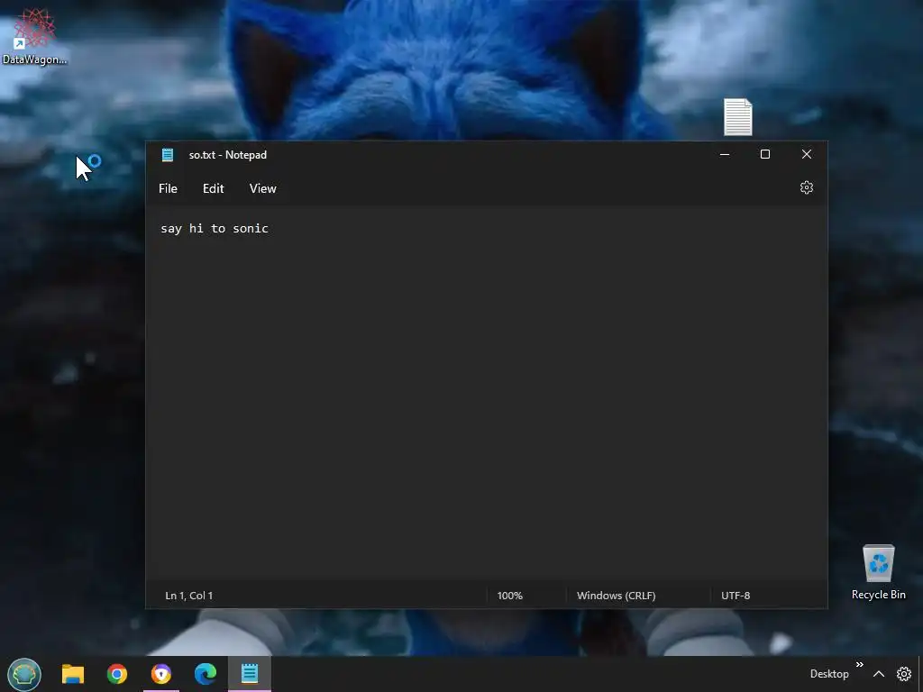The width and height of the screenshot is (923, 692).
Task: Open the File menu in Notepad
Action: (168, 188)
